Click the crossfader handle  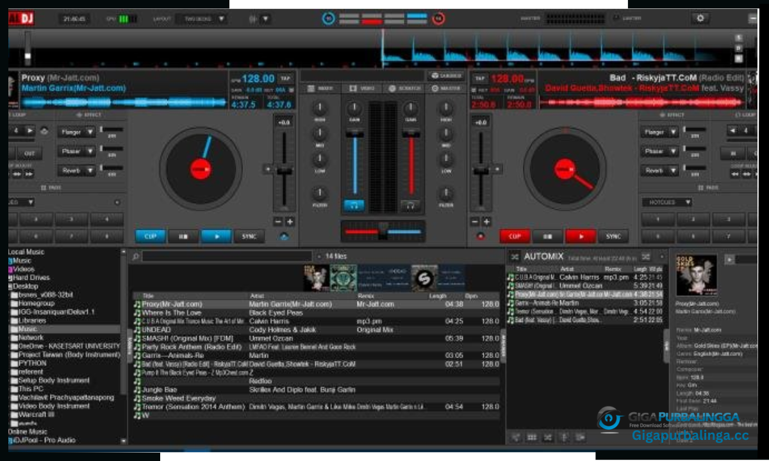click(x=383, y=230)
